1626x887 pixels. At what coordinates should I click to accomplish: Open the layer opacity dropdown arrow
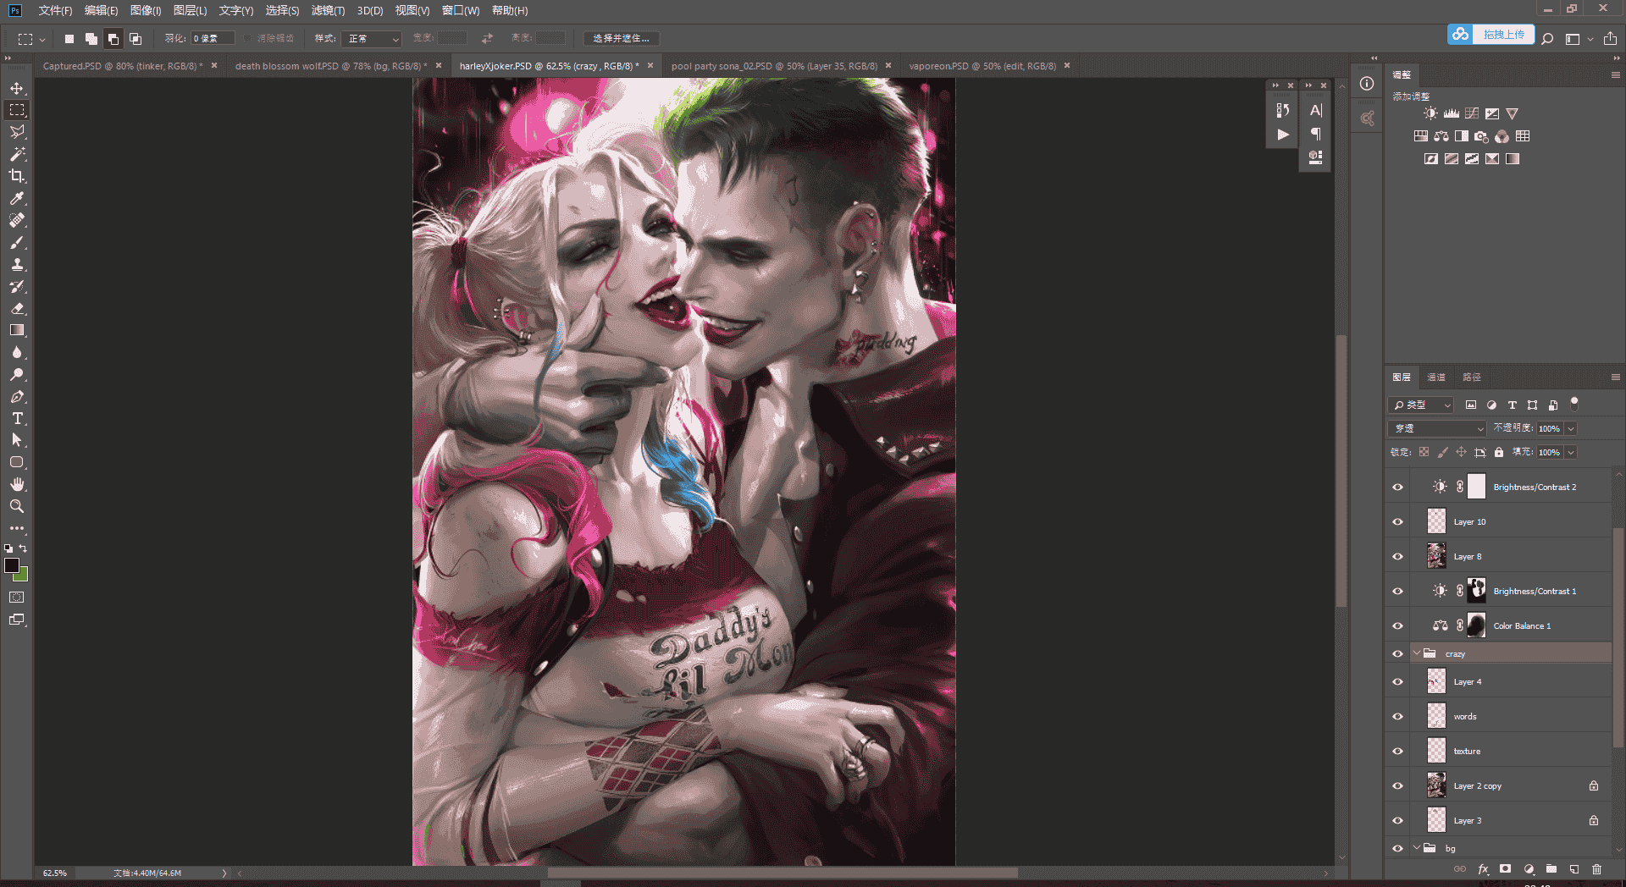[1571, 428]
